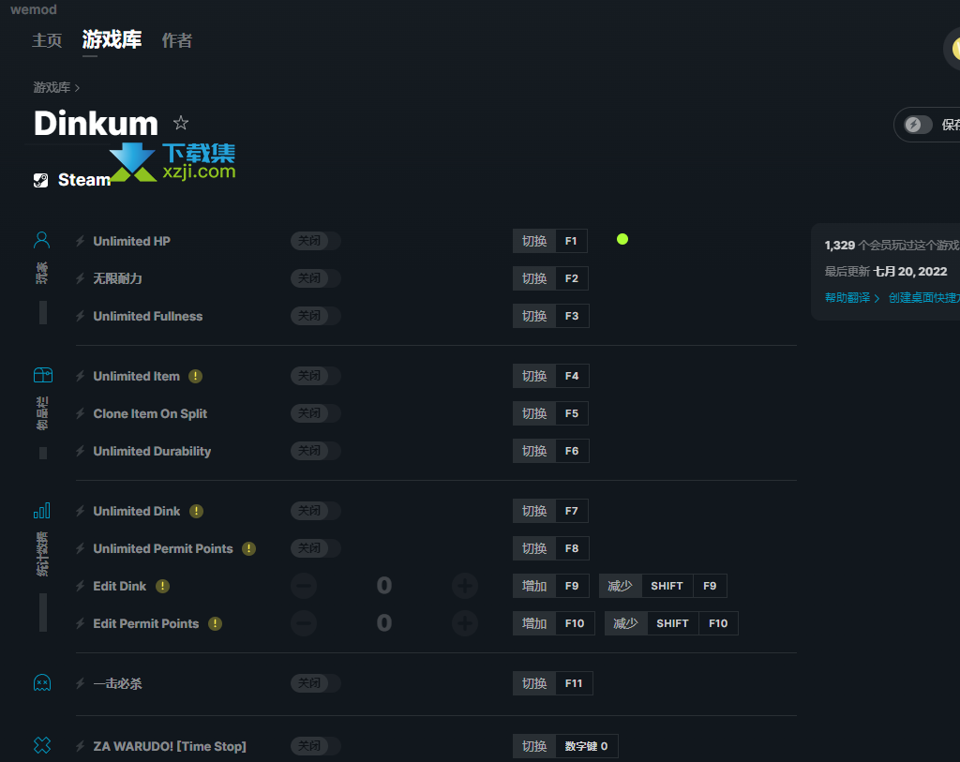
Task: Click the F8 hotkey for Unlimited Permit Points
Action: point(550,547)
